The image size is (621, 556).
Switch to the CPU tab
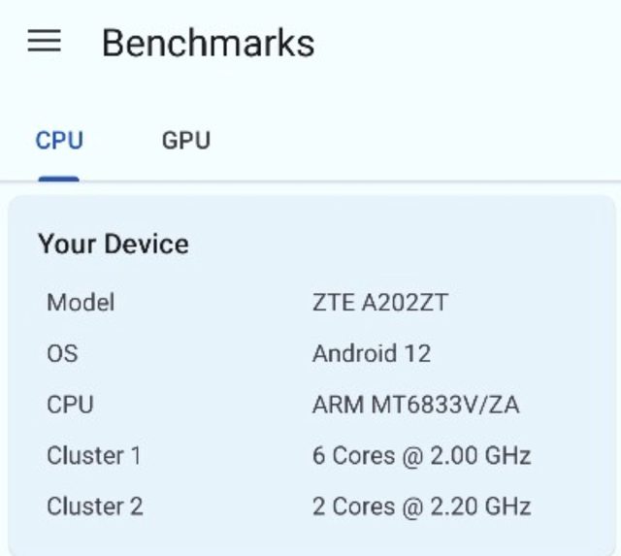pyautogui.click(x=59, y=141)
